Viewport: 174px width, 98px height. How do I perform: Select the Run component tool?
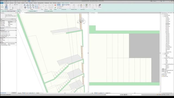(59, 5)
